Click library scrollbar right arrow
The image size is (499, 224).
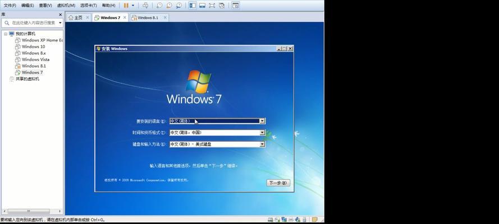(x=60, y=211)
